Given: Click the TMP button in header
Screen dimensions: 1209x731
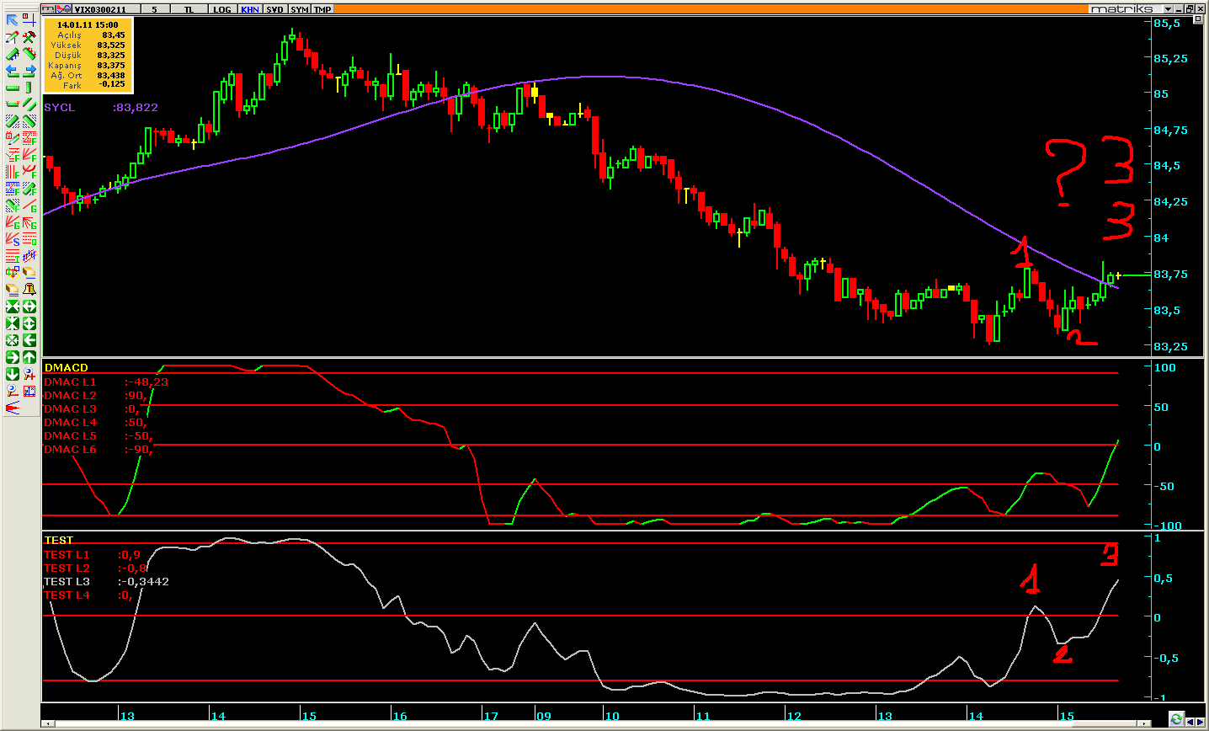Looking at the screenshot, I should point(322,9).
